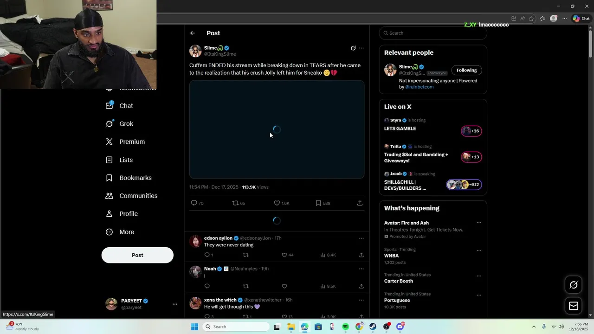Share Noah's comment
The image size is (594, 334).
click(x=361, y=286)
